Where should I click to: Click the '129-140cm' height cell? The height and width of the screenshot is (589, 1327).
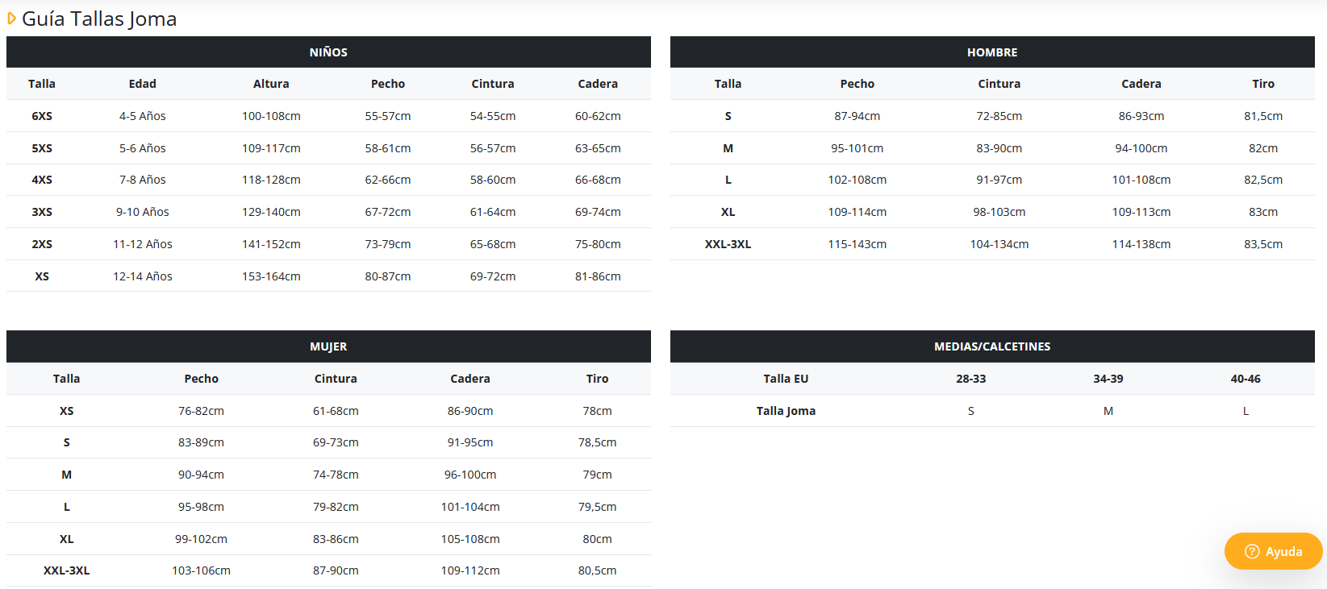(271, 212)
